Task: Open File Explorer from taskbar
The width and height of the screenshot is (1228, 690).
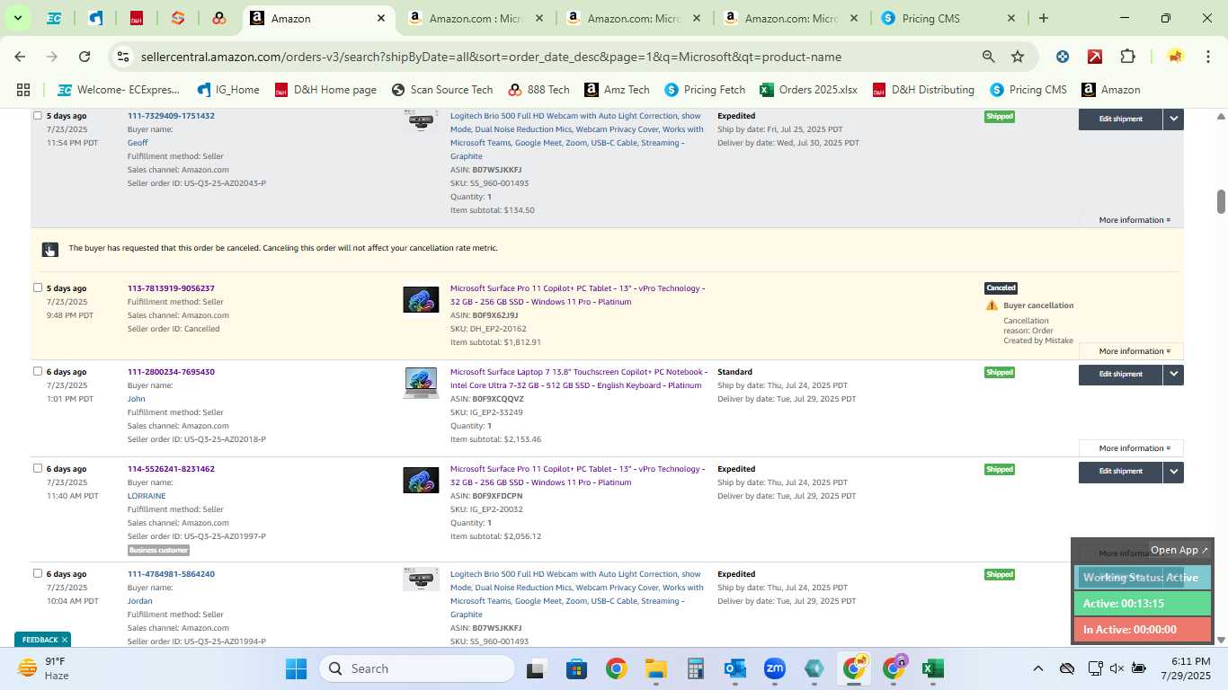Action: (655, 668)
